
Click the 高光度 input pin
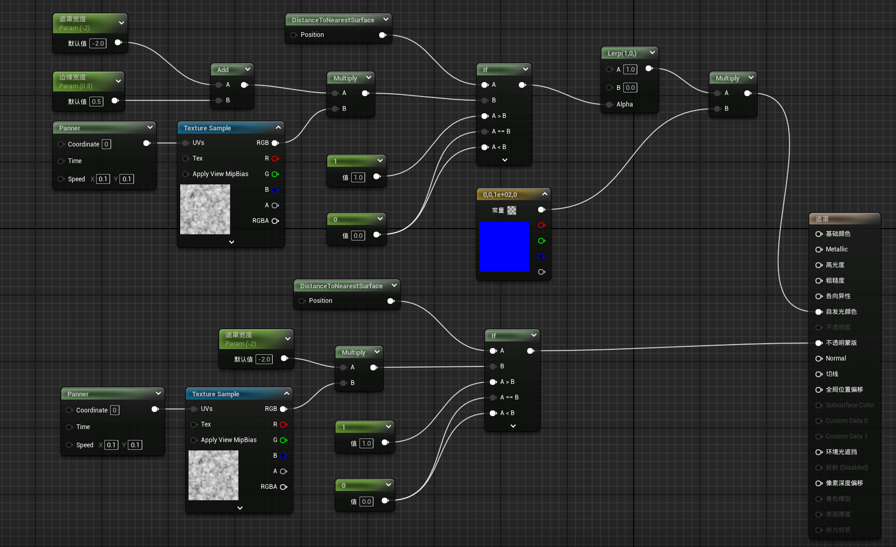[819, 265]
